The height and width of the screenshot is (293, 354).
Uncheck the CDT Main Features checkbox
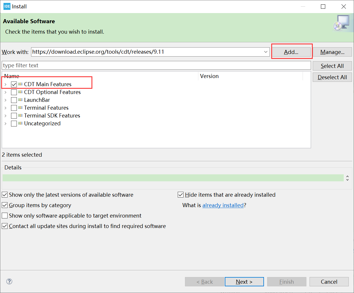(14, 84)
